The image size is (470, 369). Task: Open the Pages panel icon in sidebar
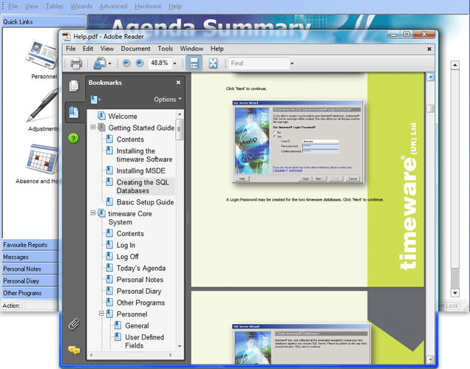pyautogui.click(x=74, y=86)
